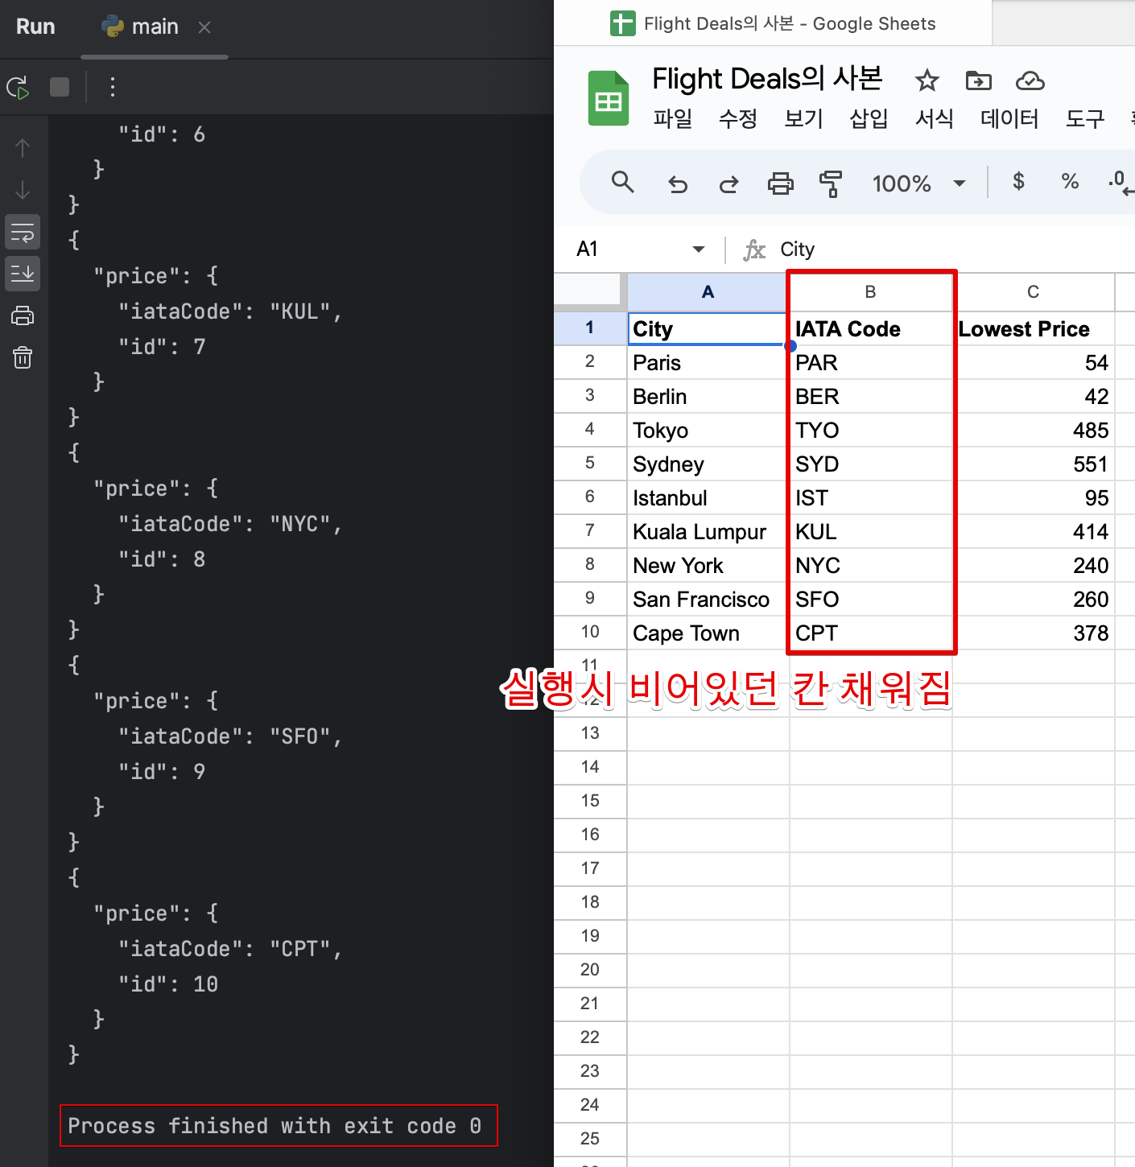The width and height of the screenshot is (1135, 1167).
Task: Click the KUL cell
Action: (870, 532)
